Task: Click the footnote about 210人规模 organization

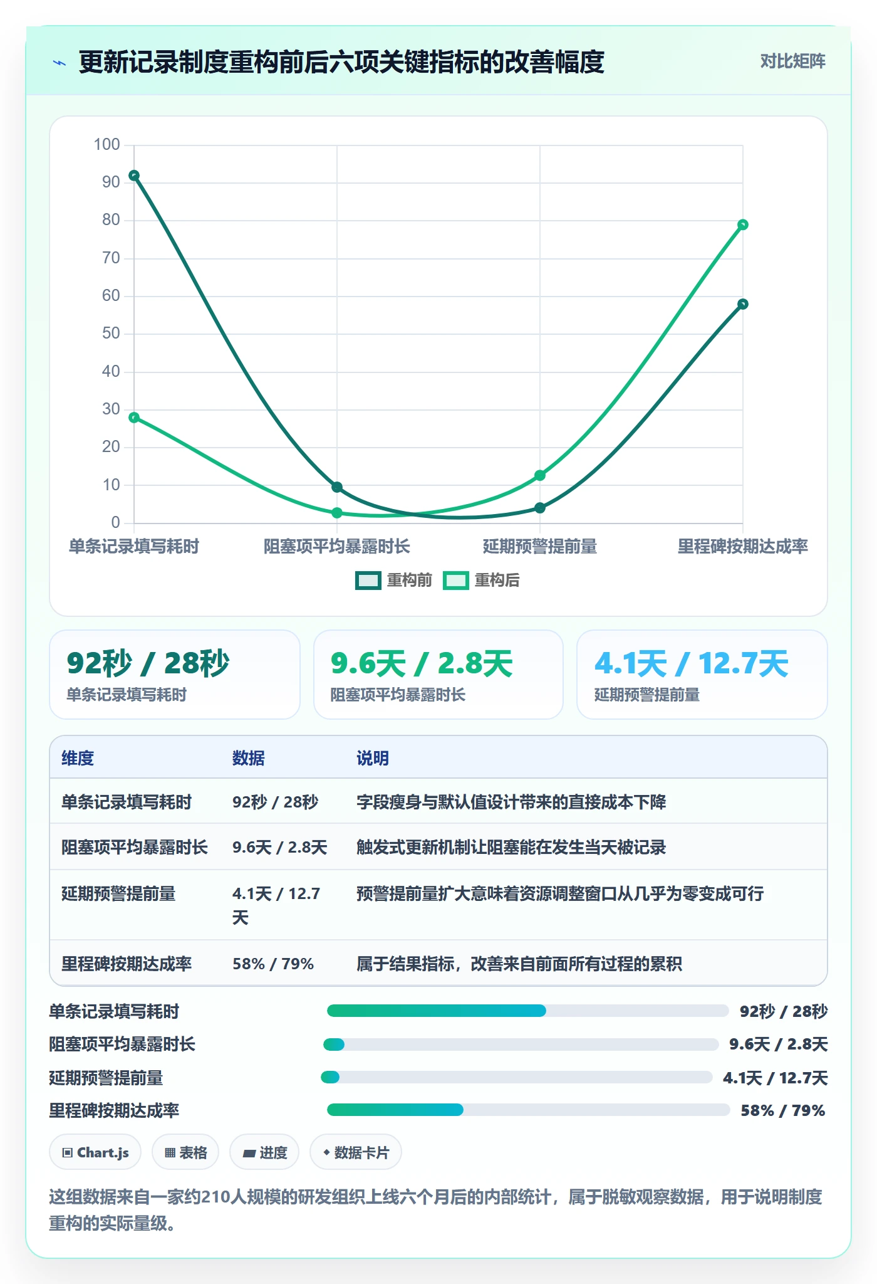Action: 435,1209
